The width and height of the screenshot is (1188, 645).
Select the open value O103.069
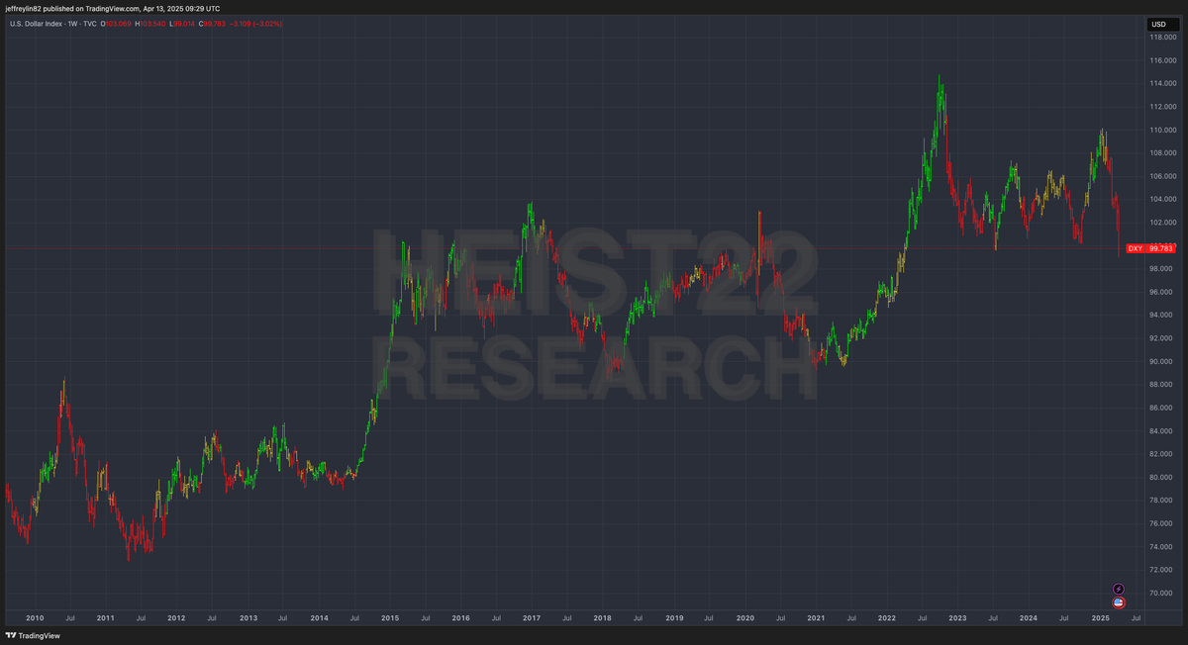coord(116,24)
